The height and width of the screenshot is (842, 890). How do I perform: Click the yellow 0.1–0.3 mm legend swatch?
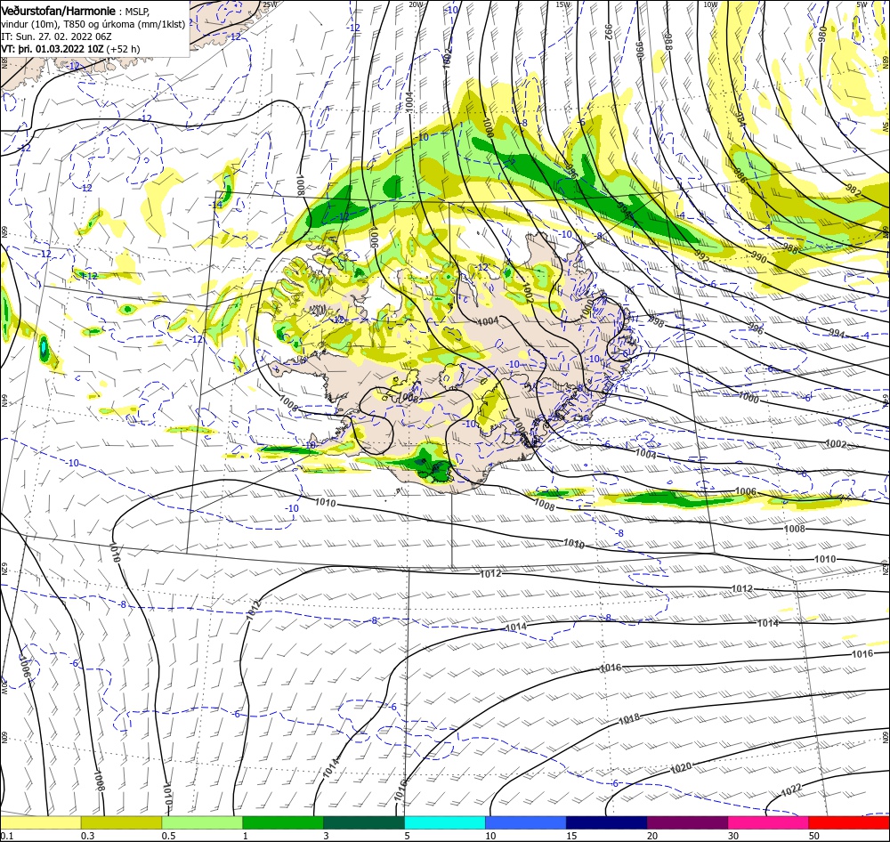tap(40, 822)
